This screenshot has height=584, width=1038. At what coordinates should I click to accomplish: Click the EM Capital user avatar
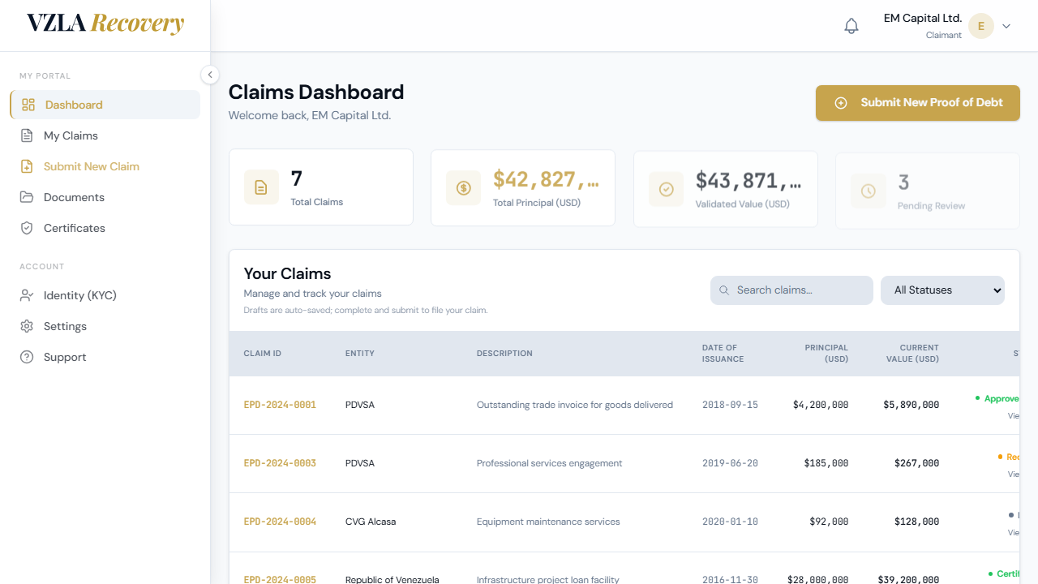[981, 26]
